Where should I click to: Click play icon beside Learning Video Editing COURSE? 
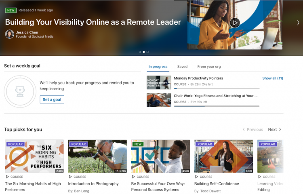click(259, 177)
